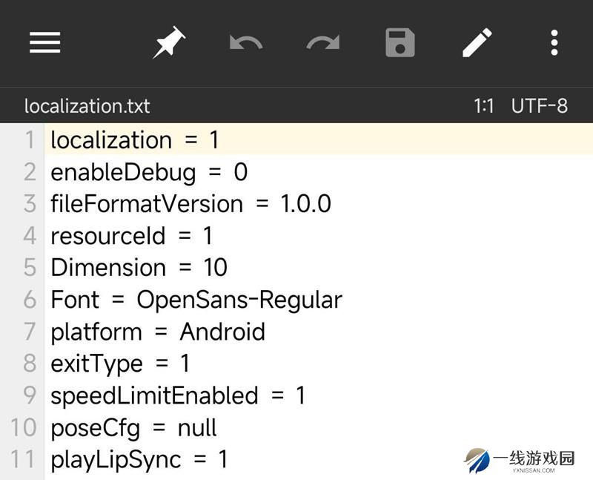Click the yxnissan.com watermark logo

point(519,460)
